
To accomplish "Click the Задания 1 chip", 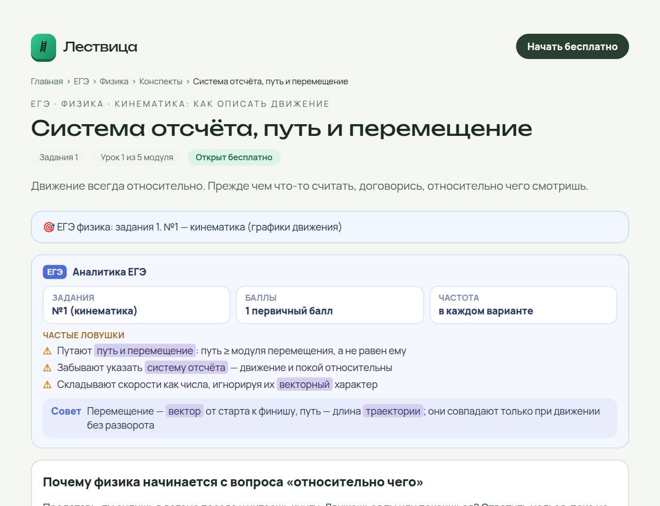I will [x=59, y=157].
